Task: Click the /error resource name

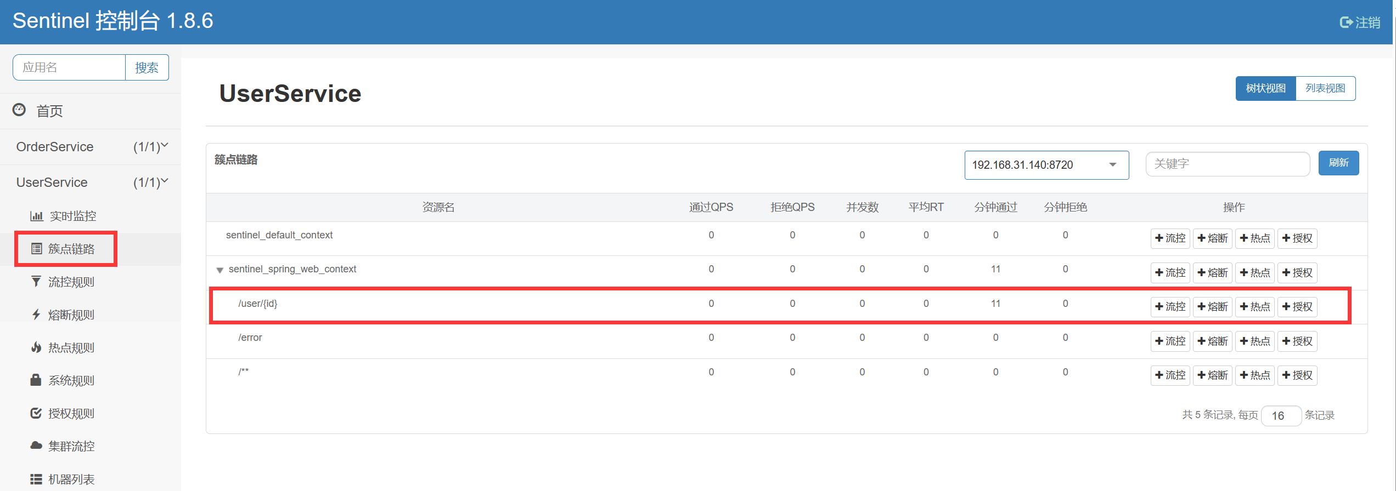Action: coord(250,338)
